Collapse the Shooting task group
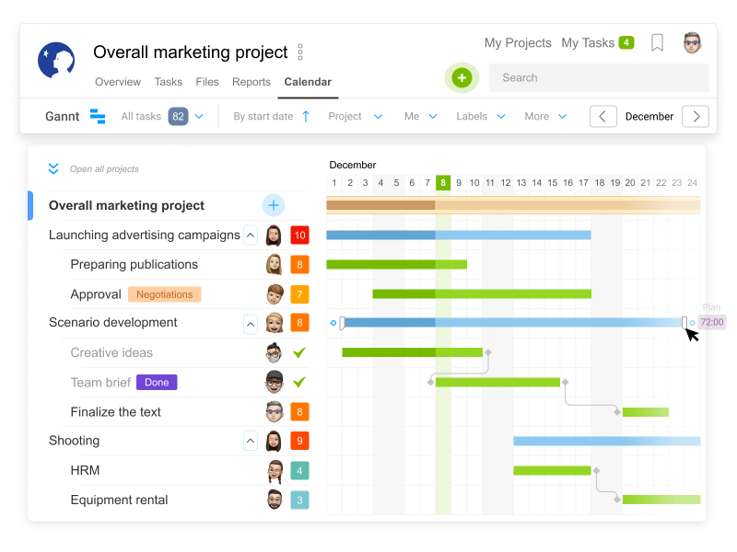737x552 pixels. (x=251, y=441)
